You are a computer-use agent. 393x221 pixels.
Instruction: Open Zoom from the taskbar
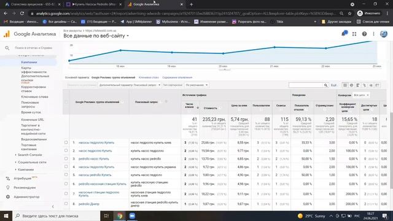tap(132, 215)
